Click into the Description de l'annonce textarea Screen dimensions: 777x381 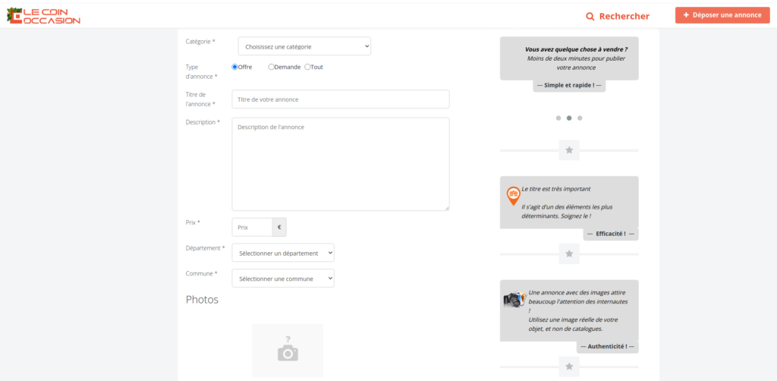point(341,164)
